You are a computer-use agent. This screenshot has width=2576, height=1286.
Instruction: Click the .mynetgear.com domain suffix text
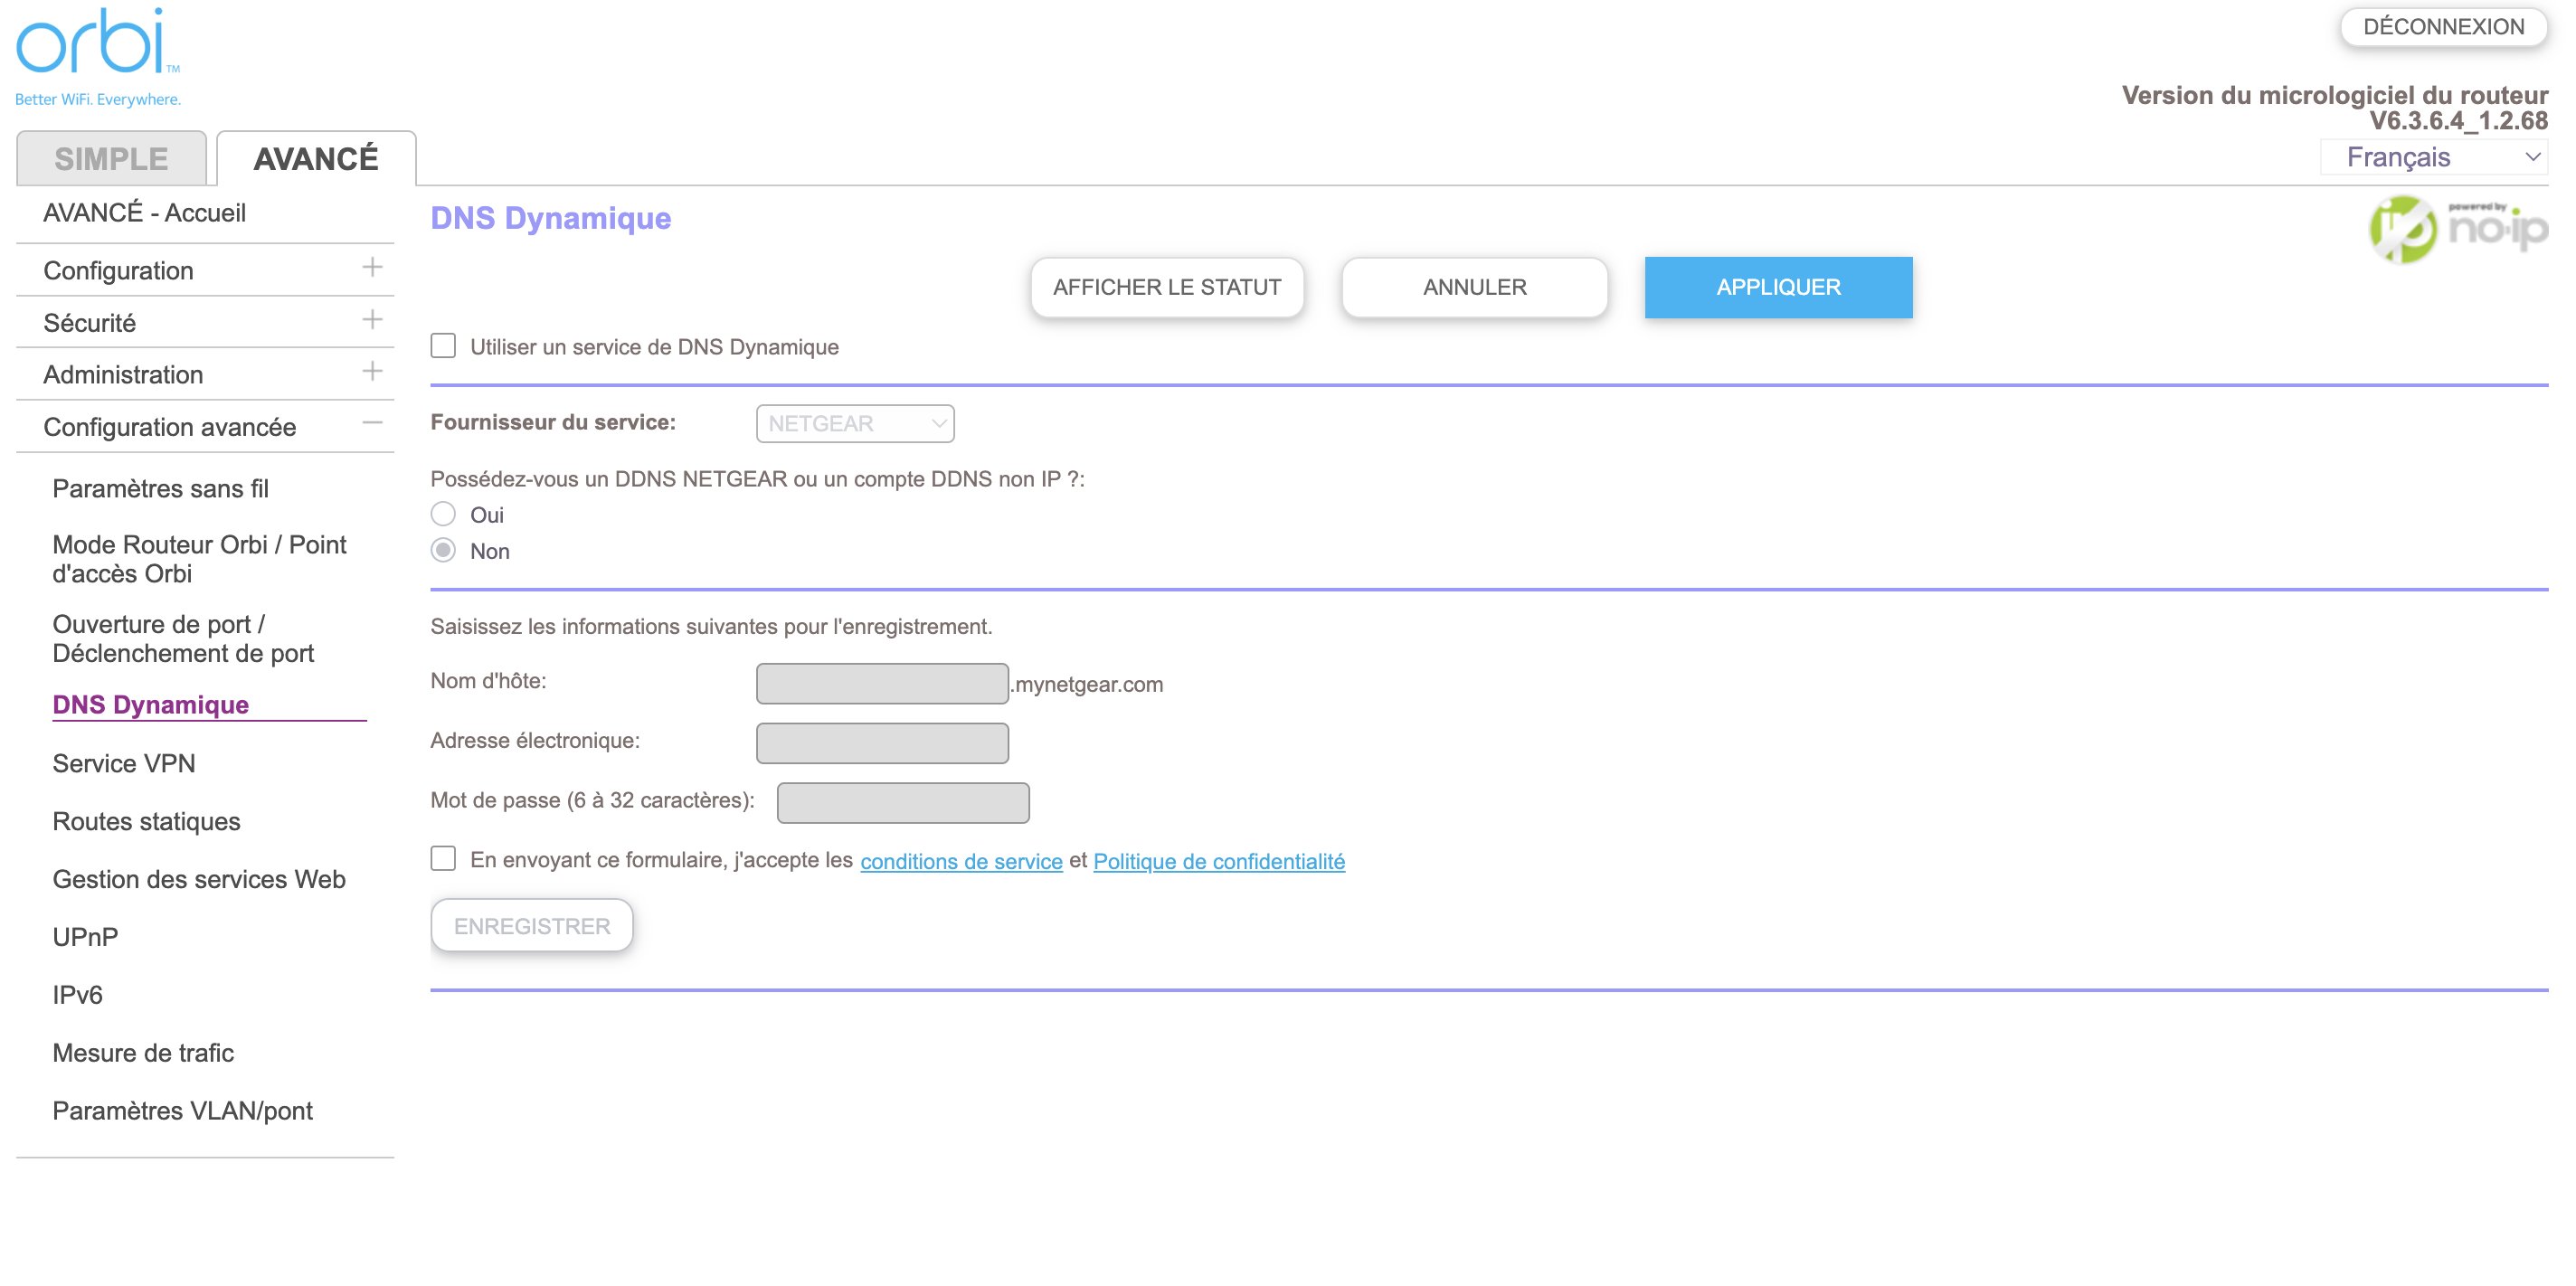point(1087,684)
